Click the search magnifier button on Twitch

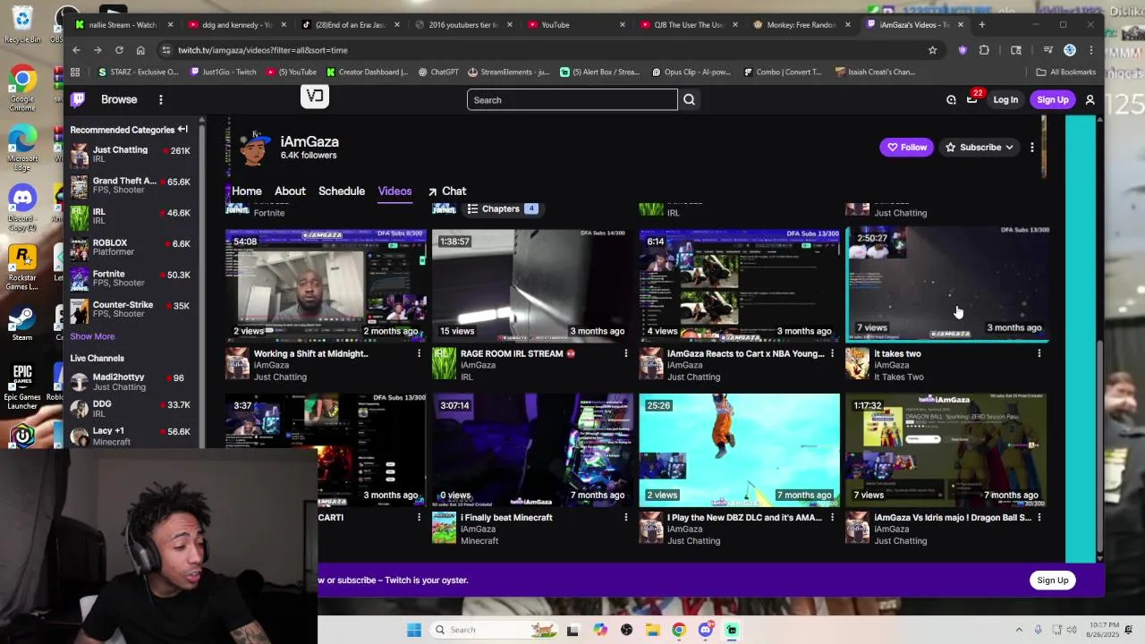689,100
